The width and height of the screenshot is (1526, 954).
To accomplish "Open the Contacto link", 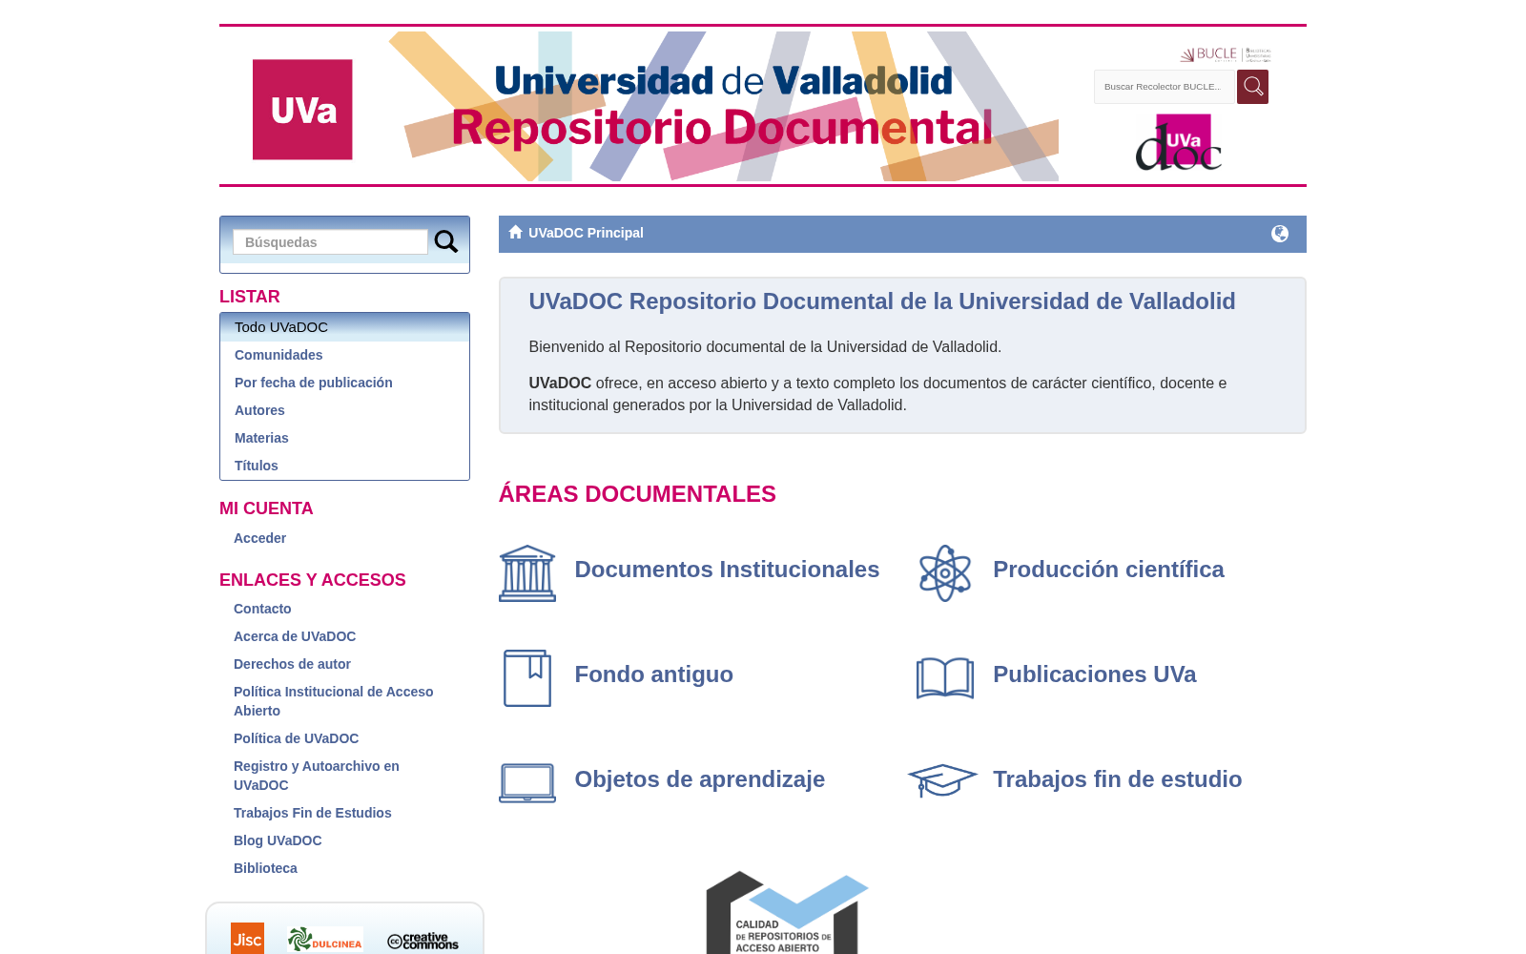I will tap(262, 609).
